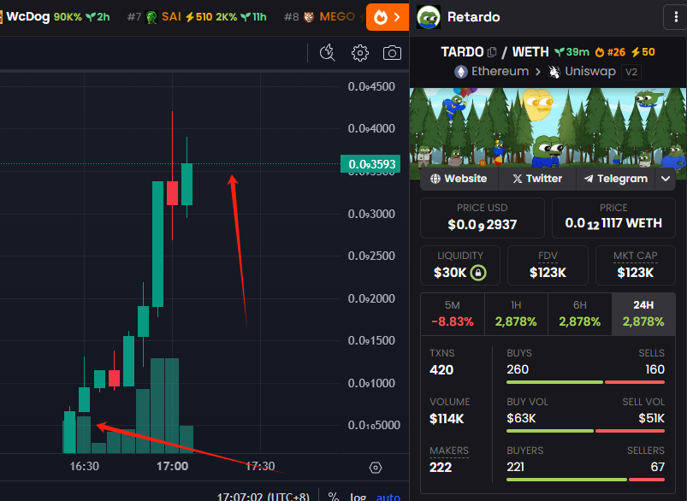Open the Telegram group link
The height and width of the screenshot is (501, 687).
pyautogui.click(x=616, y=179)
